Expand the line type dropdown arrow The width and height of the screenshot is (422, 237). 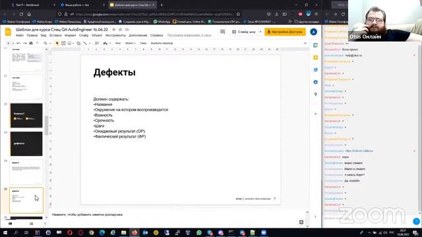point(90,43)
